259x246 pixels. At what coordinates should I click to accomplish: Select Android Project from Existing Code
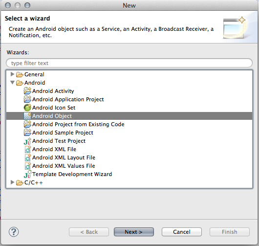click(78, 124)
